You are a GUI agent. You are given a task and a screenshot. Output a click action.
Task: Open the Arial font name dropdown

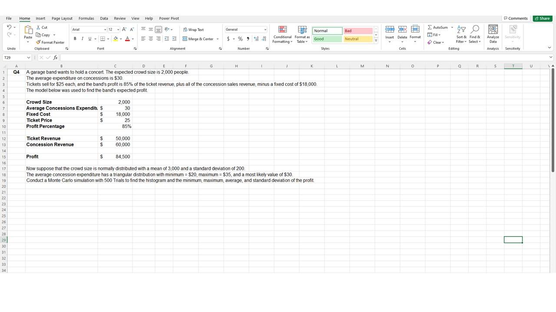tap(103, 29)
